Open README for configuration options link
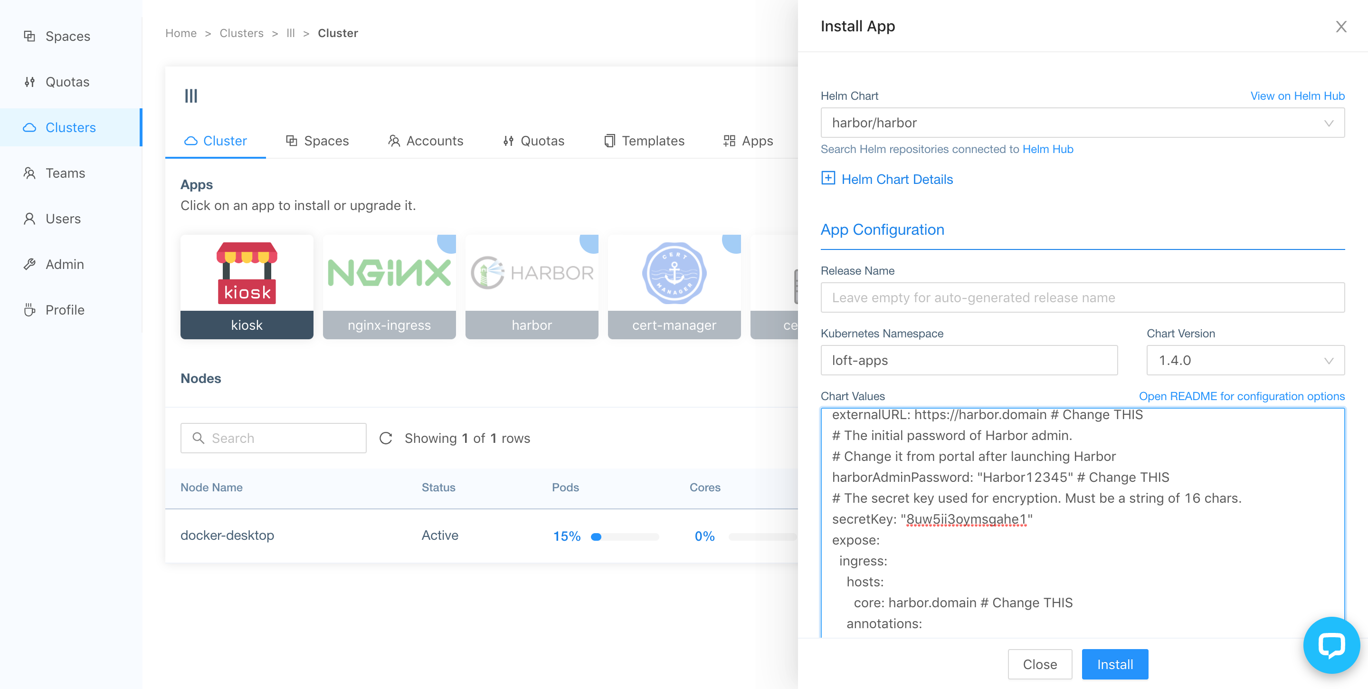This screenshot has height=689, width=1368. tap(1241, 396)
